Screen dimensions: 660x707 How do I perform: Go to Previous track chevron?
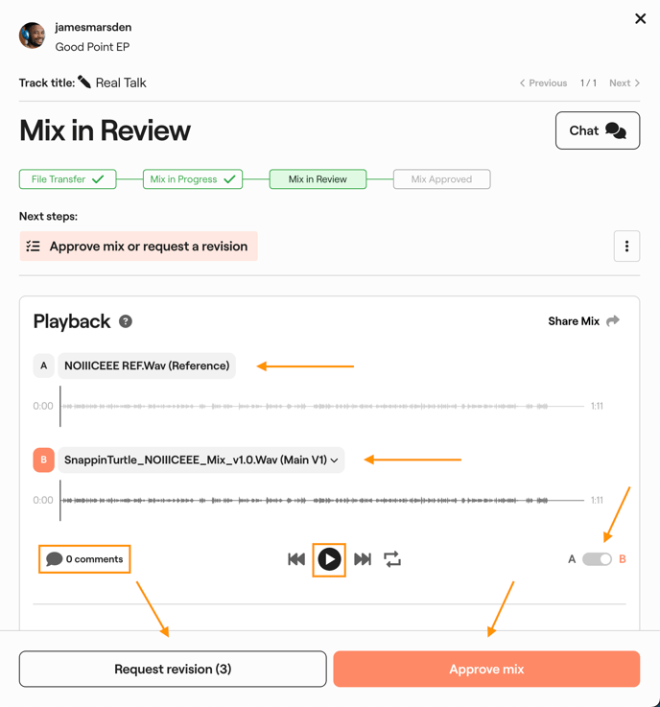pyautogui.click(x=543, y=82)
